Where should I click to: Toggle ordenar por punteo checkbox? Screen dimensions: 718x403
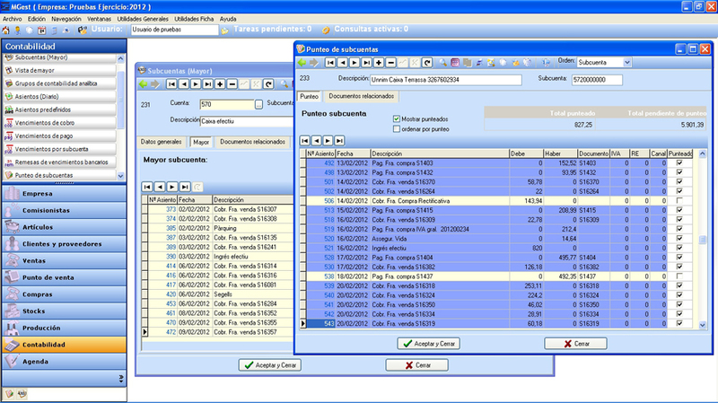click(x=397, y=129)
